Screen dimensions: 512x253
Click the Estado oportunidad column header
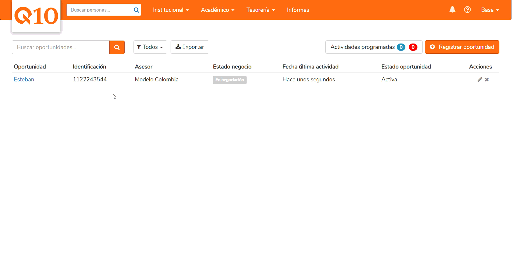click(406, 67)
